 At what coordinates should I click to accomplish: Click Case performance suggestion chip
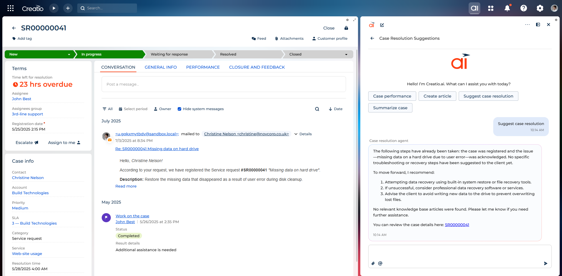[392, 96]
